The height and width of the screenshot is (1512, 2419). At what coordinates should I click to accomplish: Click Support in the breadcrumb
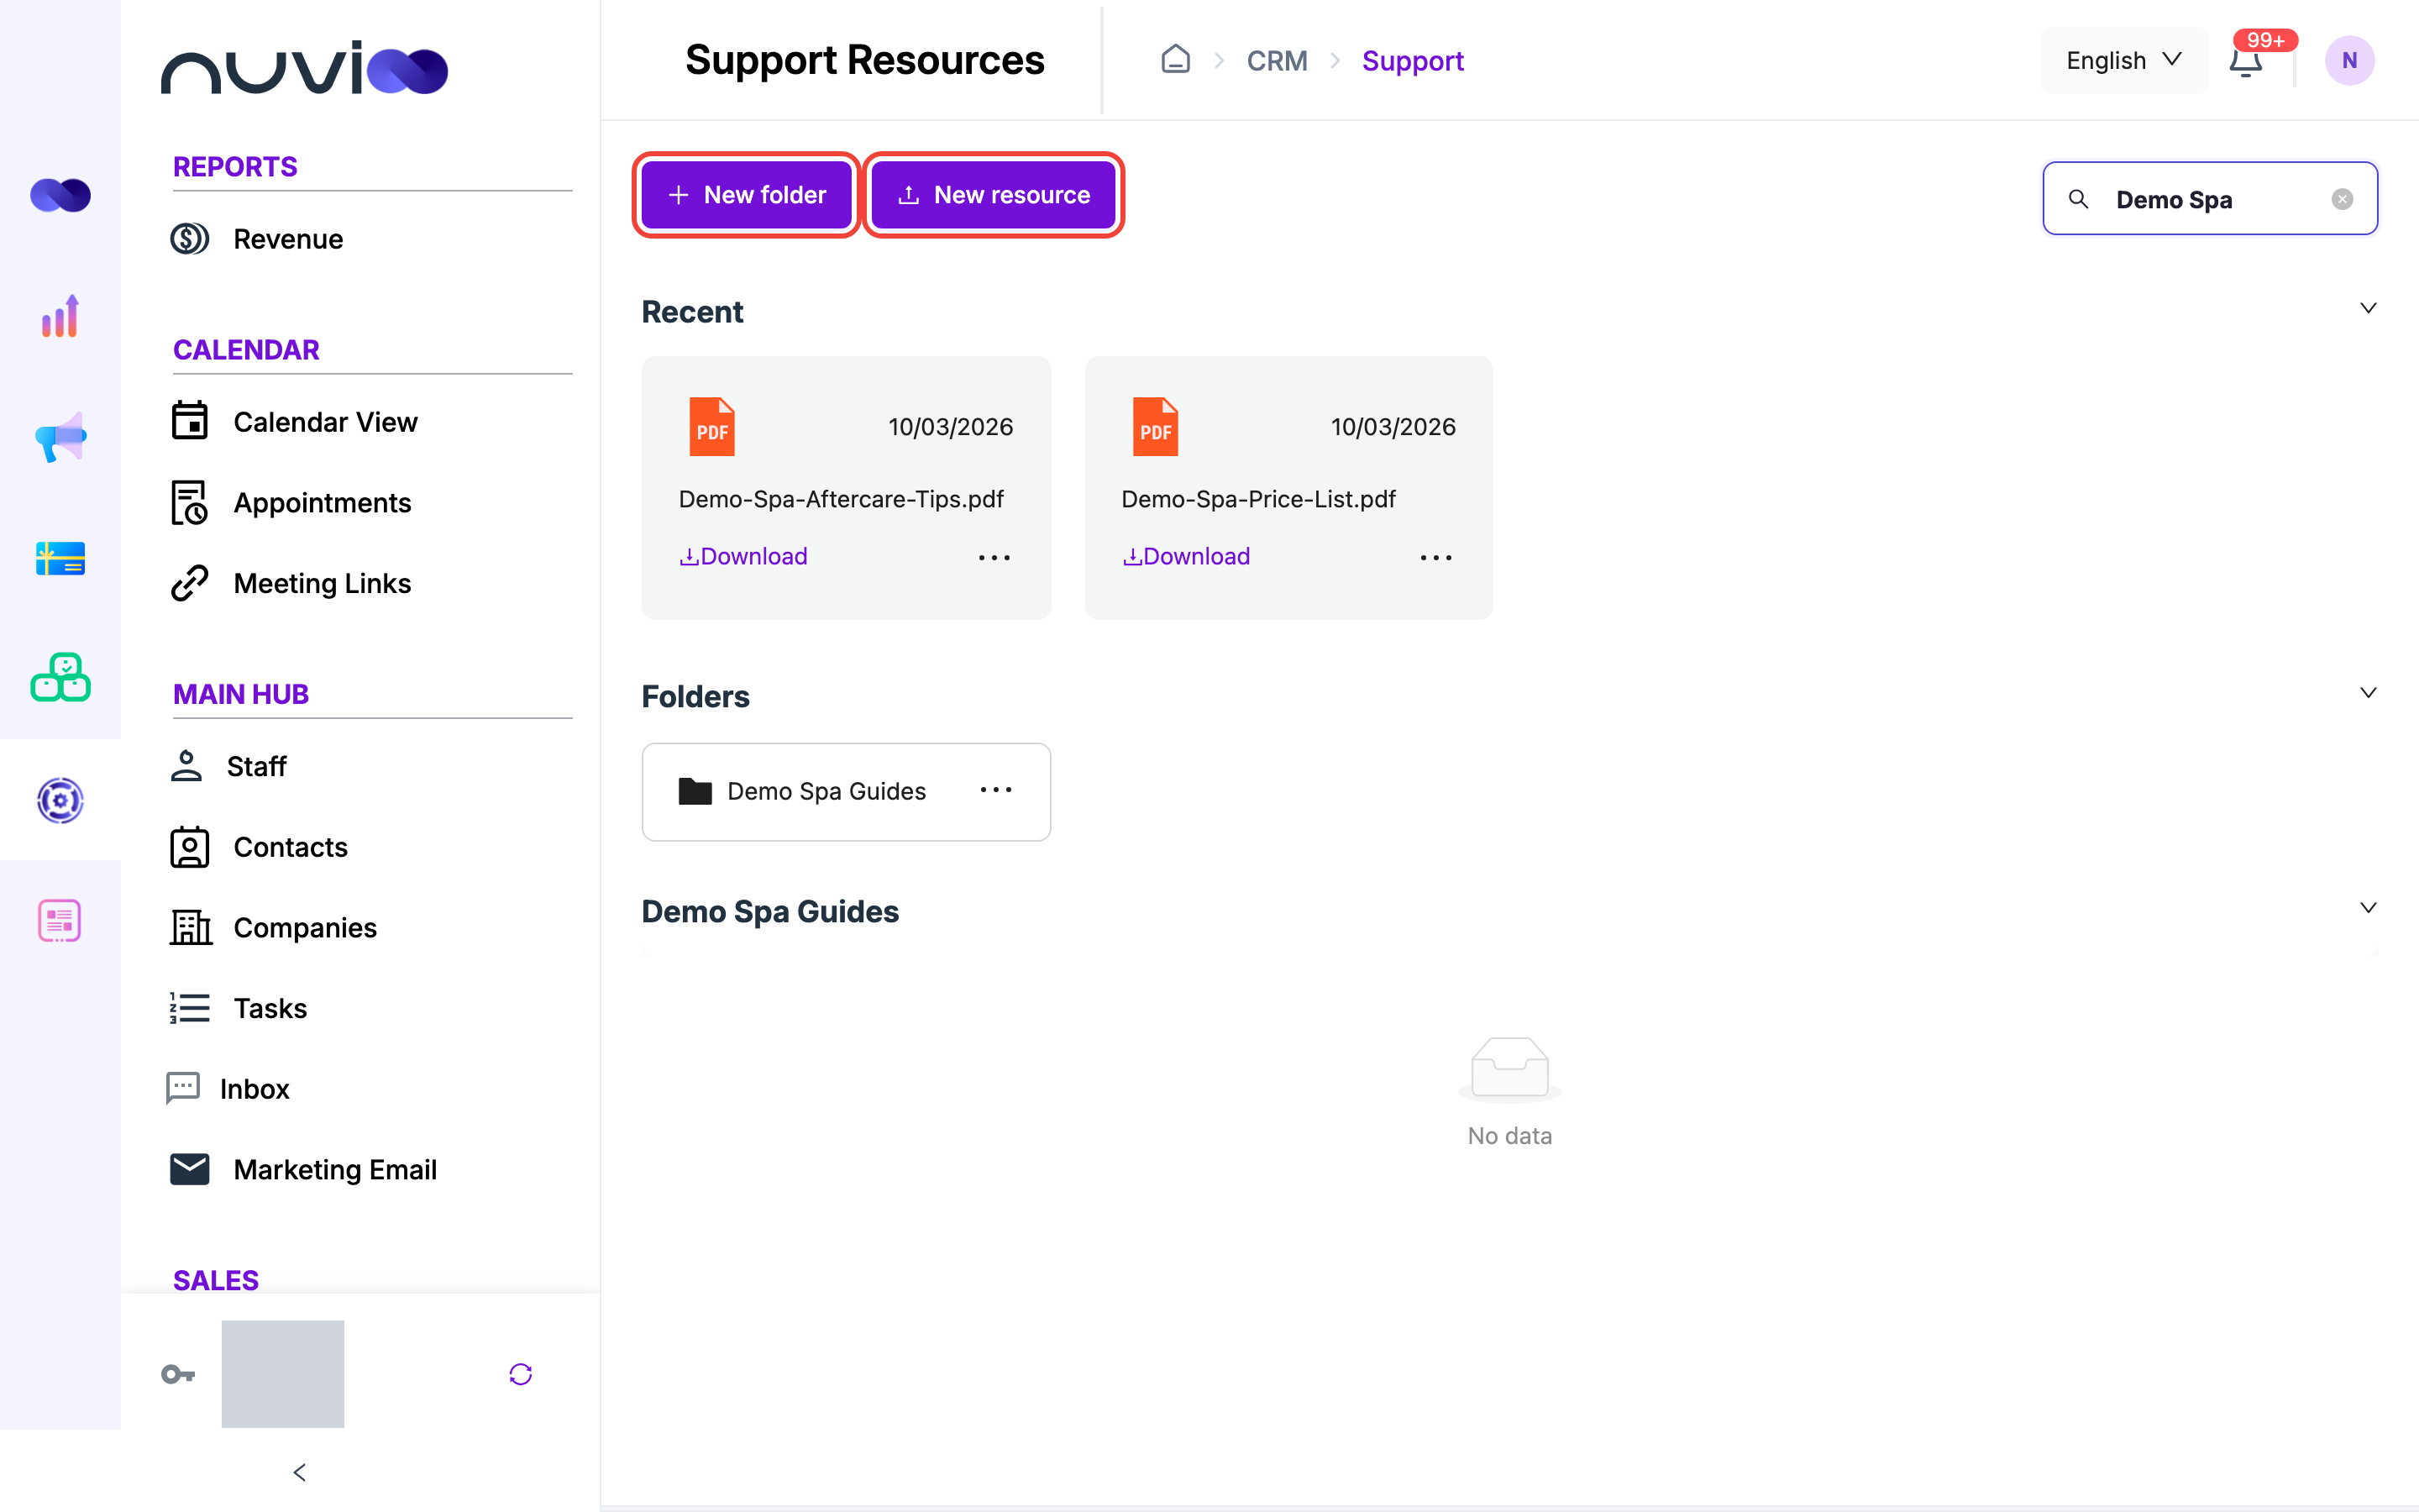point(1413,61)
